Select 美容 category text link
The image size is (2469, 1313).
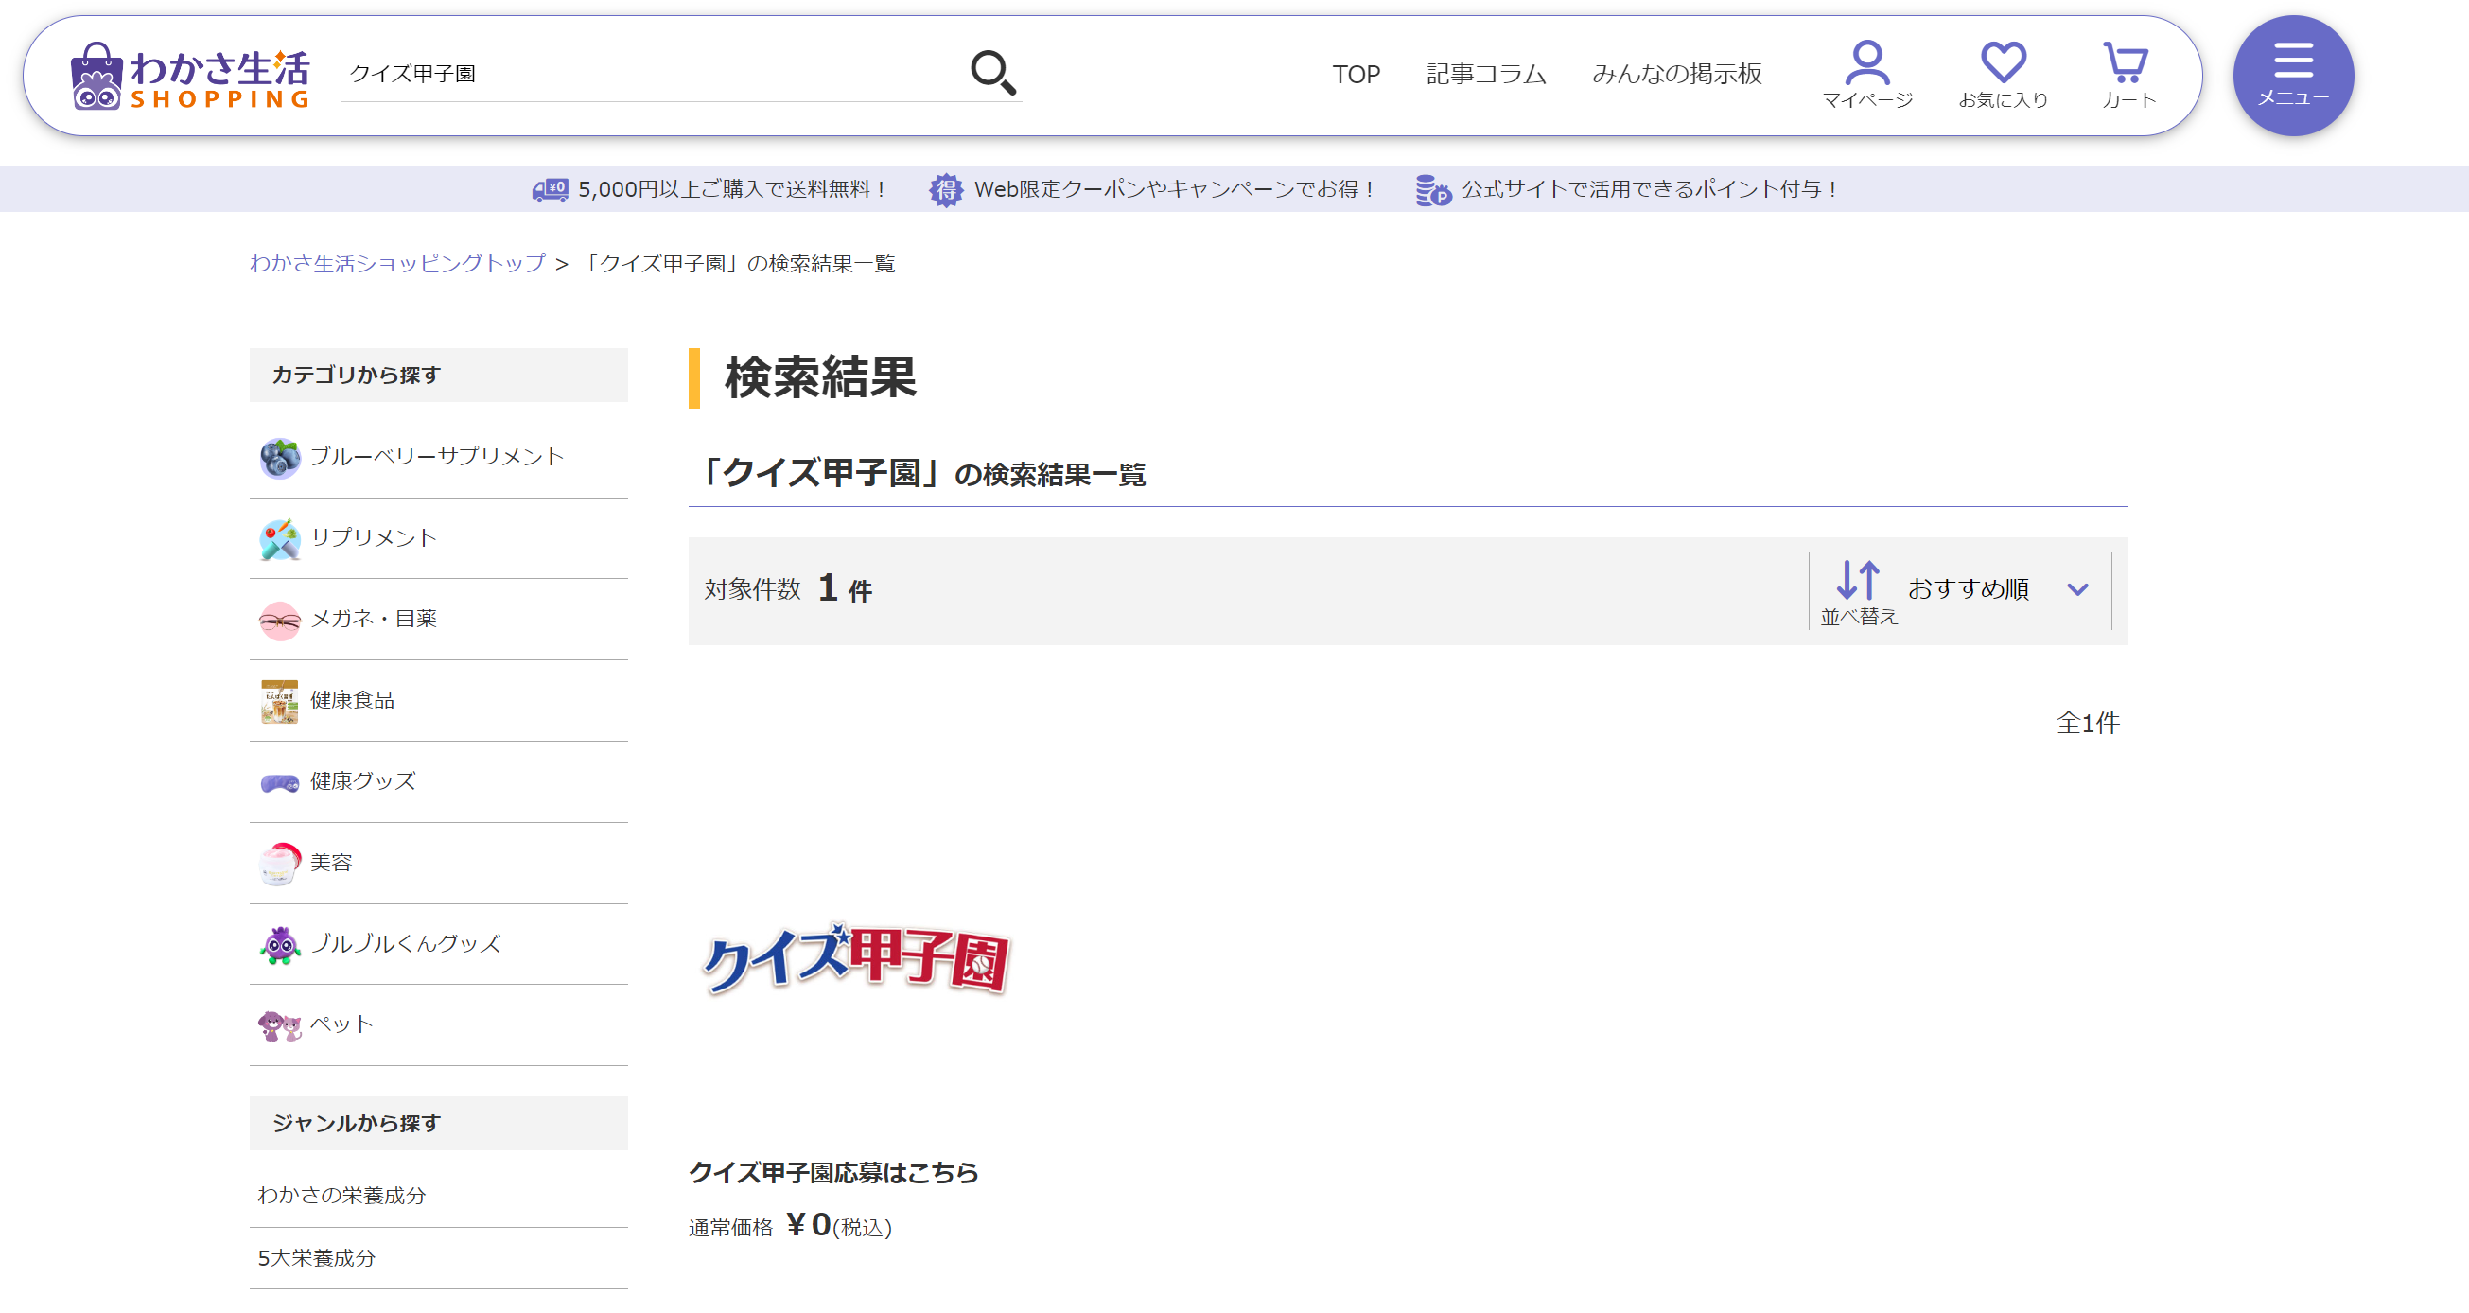pos(331,863)
